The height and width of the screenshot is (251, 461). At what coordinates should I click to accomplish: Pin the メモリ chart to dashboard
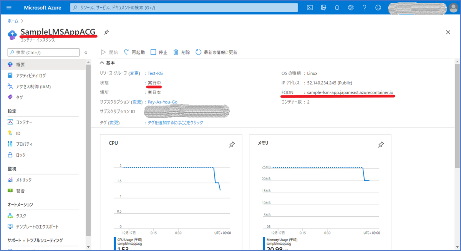[380, 145]
